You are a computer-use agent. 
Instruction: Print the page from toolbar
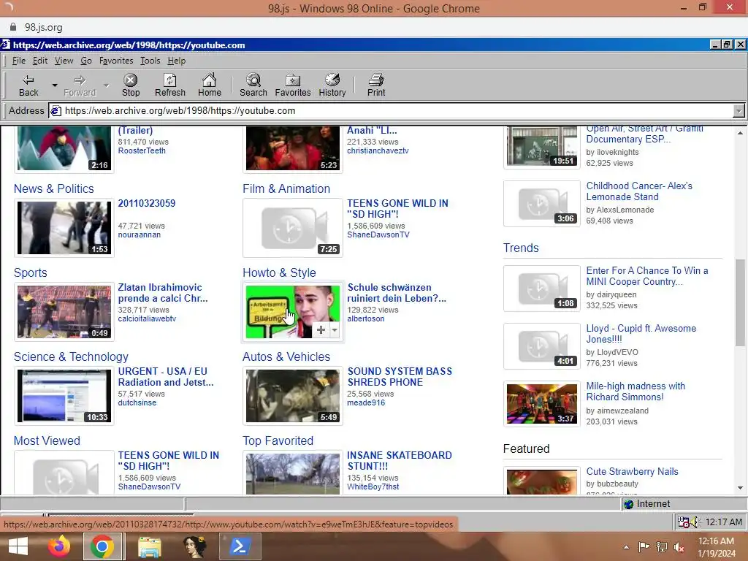pyautogui.click(x=376, y=85)
